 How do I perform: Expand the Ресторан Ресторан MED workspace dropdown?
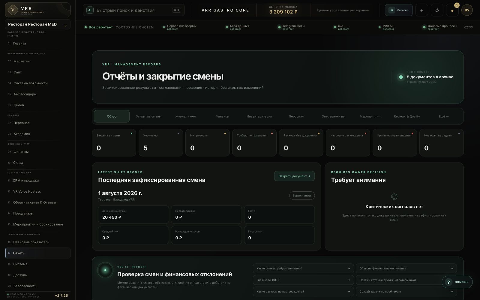[37, 24]
